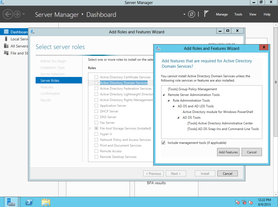Viewport: 278px width, 207px height.
Task: Toggle File And Storage Services checkbox
Action: click(96, 128)
